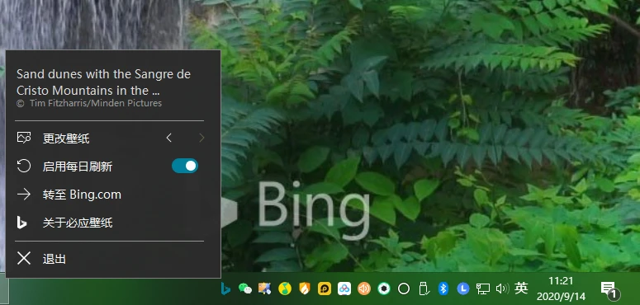Click the white ring tray icon
The image size is (640, 305).
(x=404, y=289)
